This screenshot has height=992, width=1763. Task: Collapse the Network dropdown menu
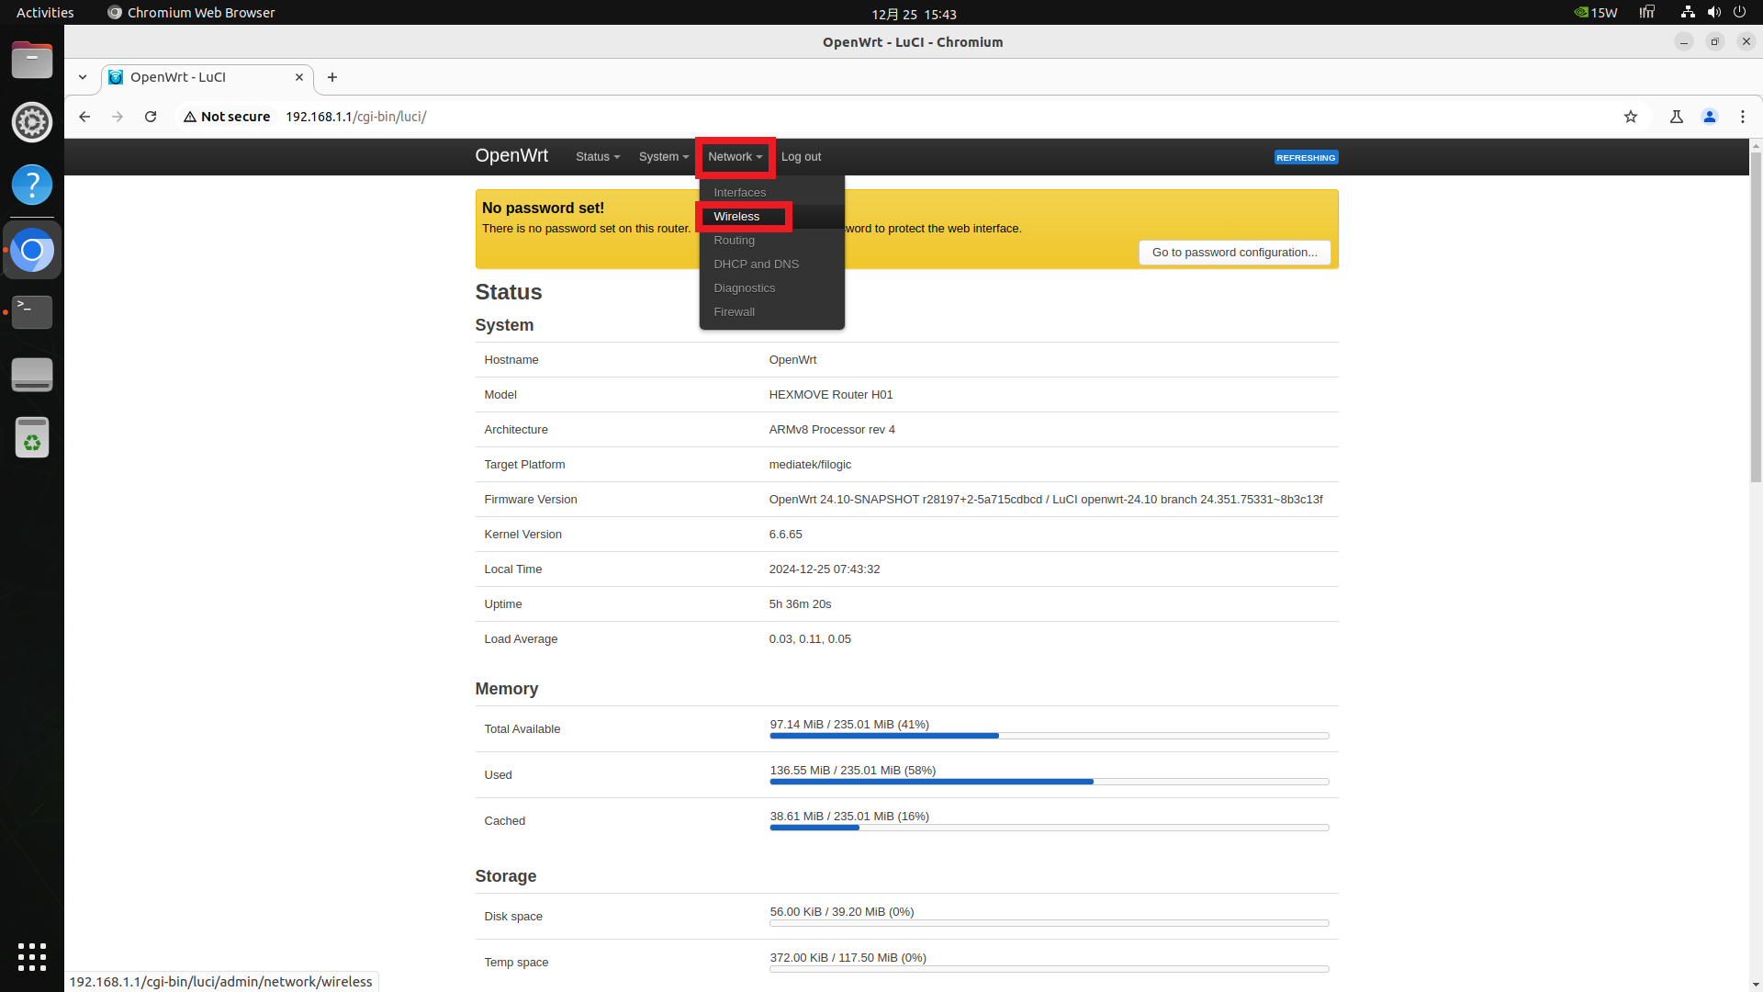click(735, 157)
